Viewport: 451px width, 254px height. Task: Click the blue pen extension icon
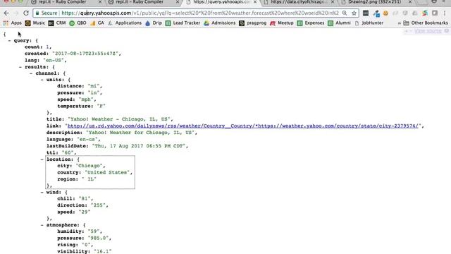[376, 13]
